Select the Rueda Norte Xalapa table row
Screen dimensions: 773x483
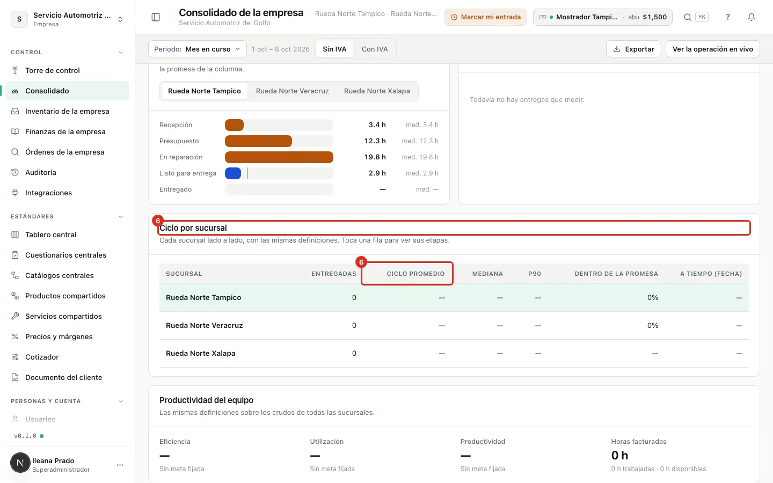[x=454, y=354]
